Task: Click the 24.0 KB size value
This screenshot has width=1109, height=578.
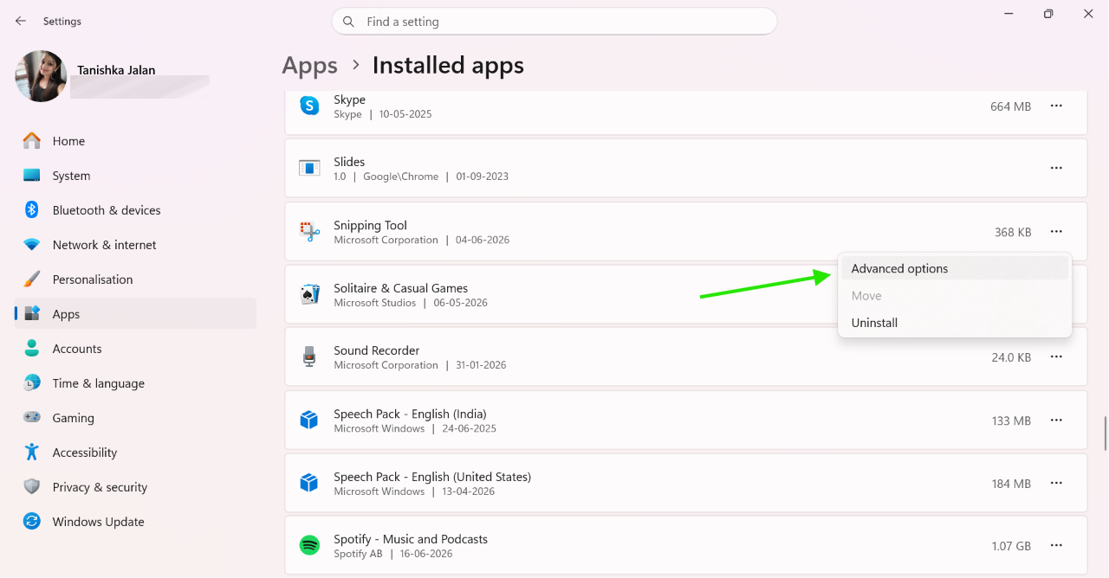Action: [x=1011, y=357]
